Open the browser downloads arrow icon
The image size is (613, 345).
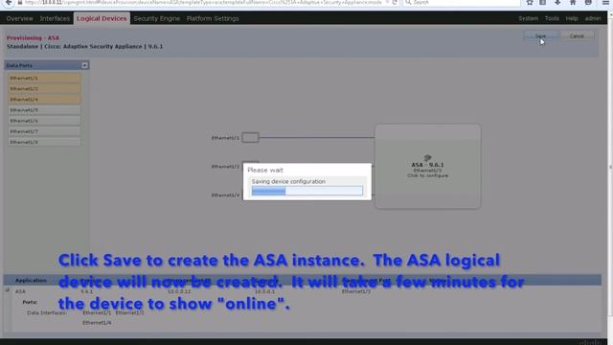[557, 2]
